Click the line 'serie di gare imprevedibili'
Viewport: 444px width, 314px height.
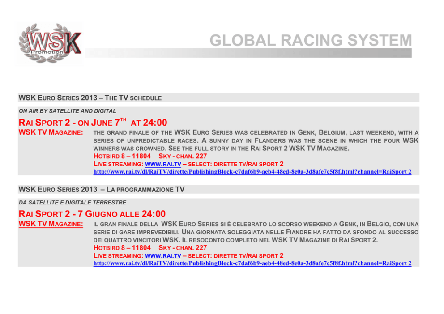256,232
